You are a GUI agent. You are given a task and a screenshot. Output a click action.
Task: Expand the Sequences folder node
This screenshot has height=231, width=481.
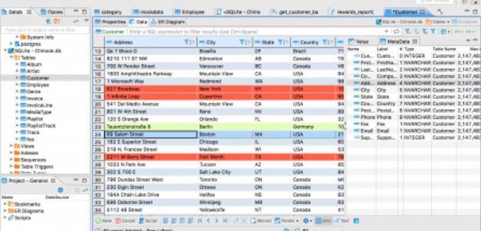[x=11, y=160]
